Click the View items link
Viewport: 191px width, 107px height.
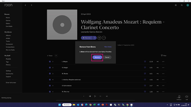point(108,47)
